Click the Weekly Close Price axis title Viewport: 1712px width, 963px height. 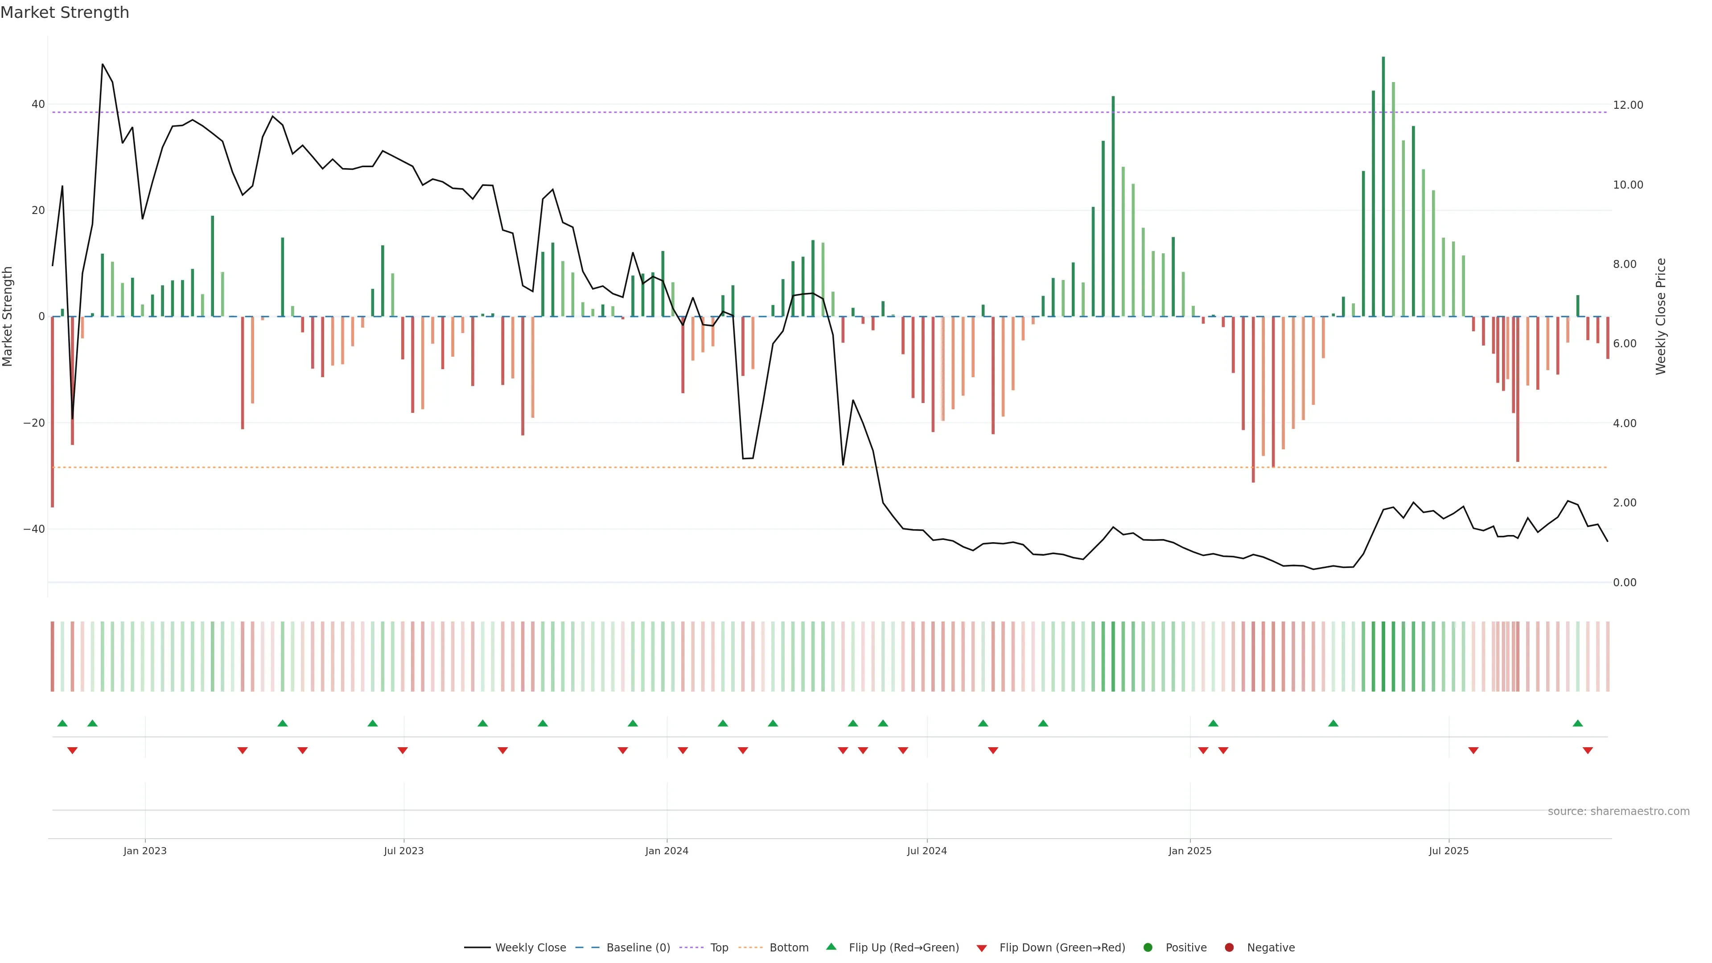tap(1661, 317)
